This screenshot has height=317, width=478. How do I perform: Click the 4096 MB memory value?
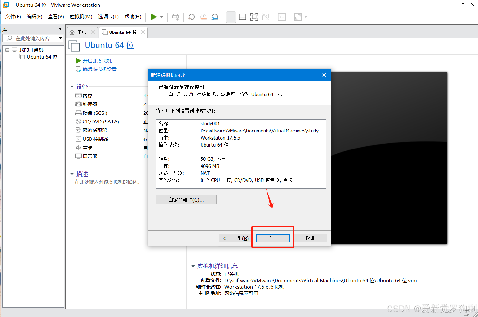coord(210,166)
